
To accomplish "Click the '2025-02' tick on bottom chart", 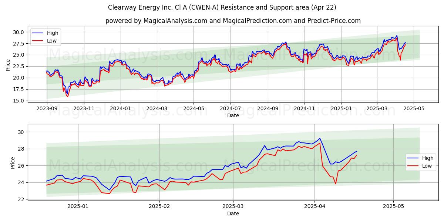I will pyautogui.click(x=160, y=207).
